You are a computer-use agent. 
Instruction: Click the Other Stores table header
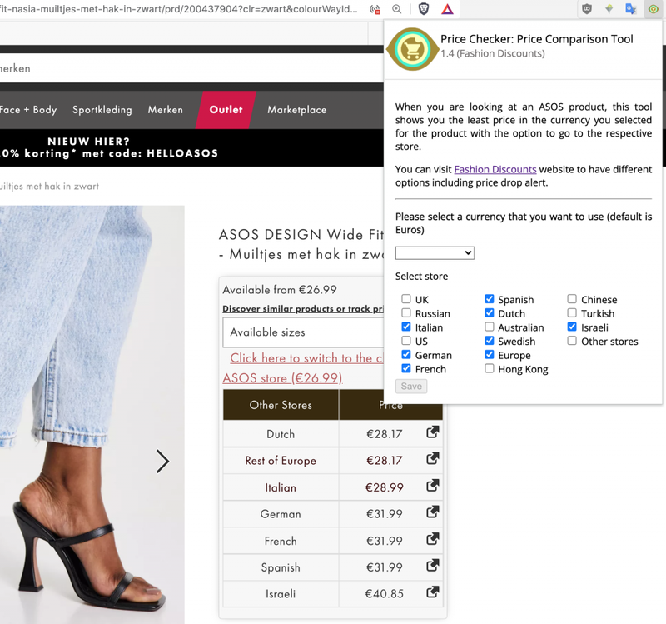coord(281,405)
